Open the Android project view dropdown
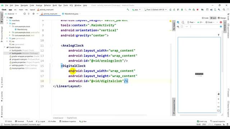Viewport: 230px width, 129px height. tap(11, 14)
